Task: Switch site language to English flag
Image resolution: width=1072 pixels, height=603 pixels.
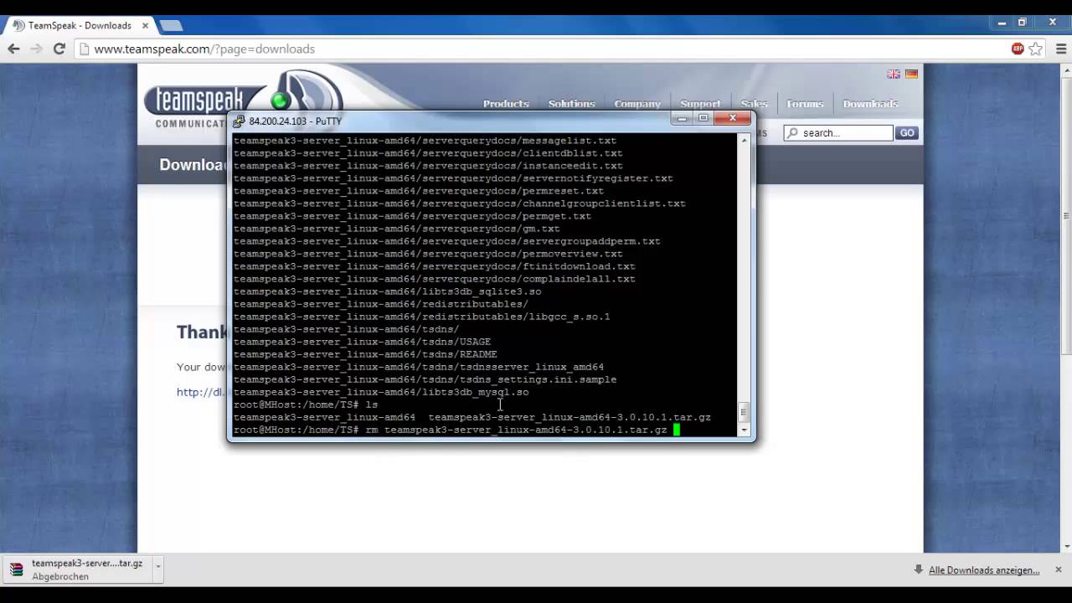Action: 894,74
